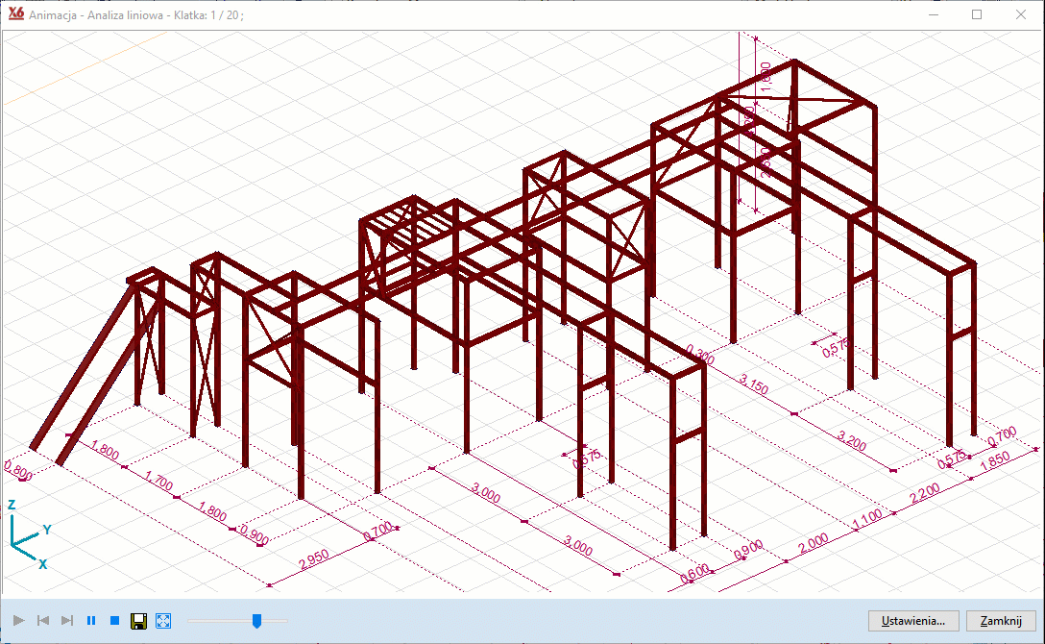Viewport: 1045px width, 644px height.
Task: Select the 2.950 dimension label
Action: pos(319,559)
